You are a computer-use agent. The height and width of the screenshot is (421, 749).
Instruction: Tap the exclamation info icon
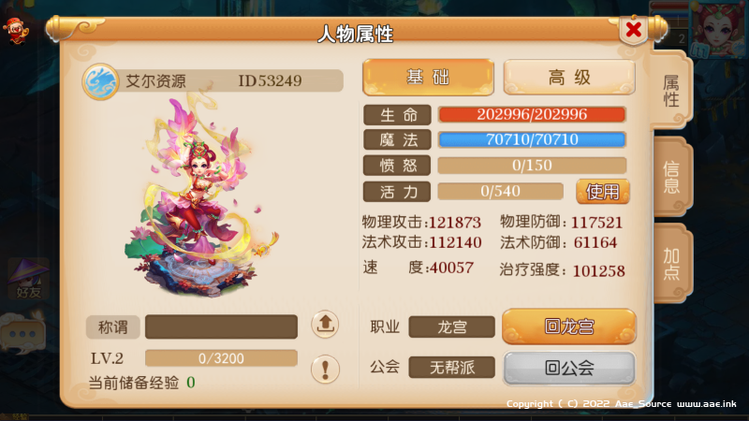(325, 369)
